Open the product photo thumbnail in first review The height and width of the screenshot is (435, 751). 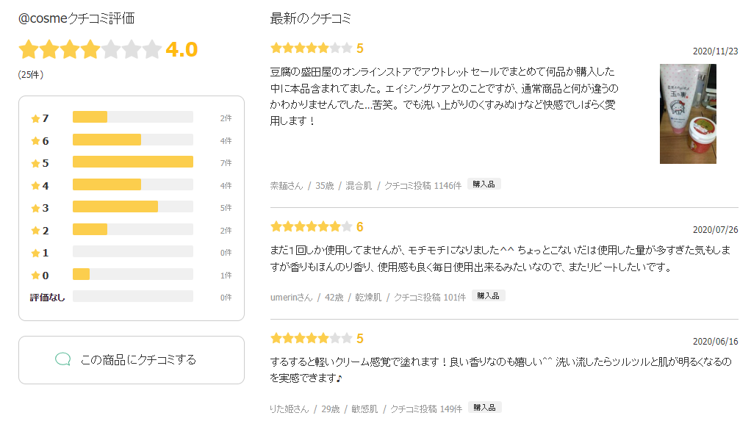point(688,114)
